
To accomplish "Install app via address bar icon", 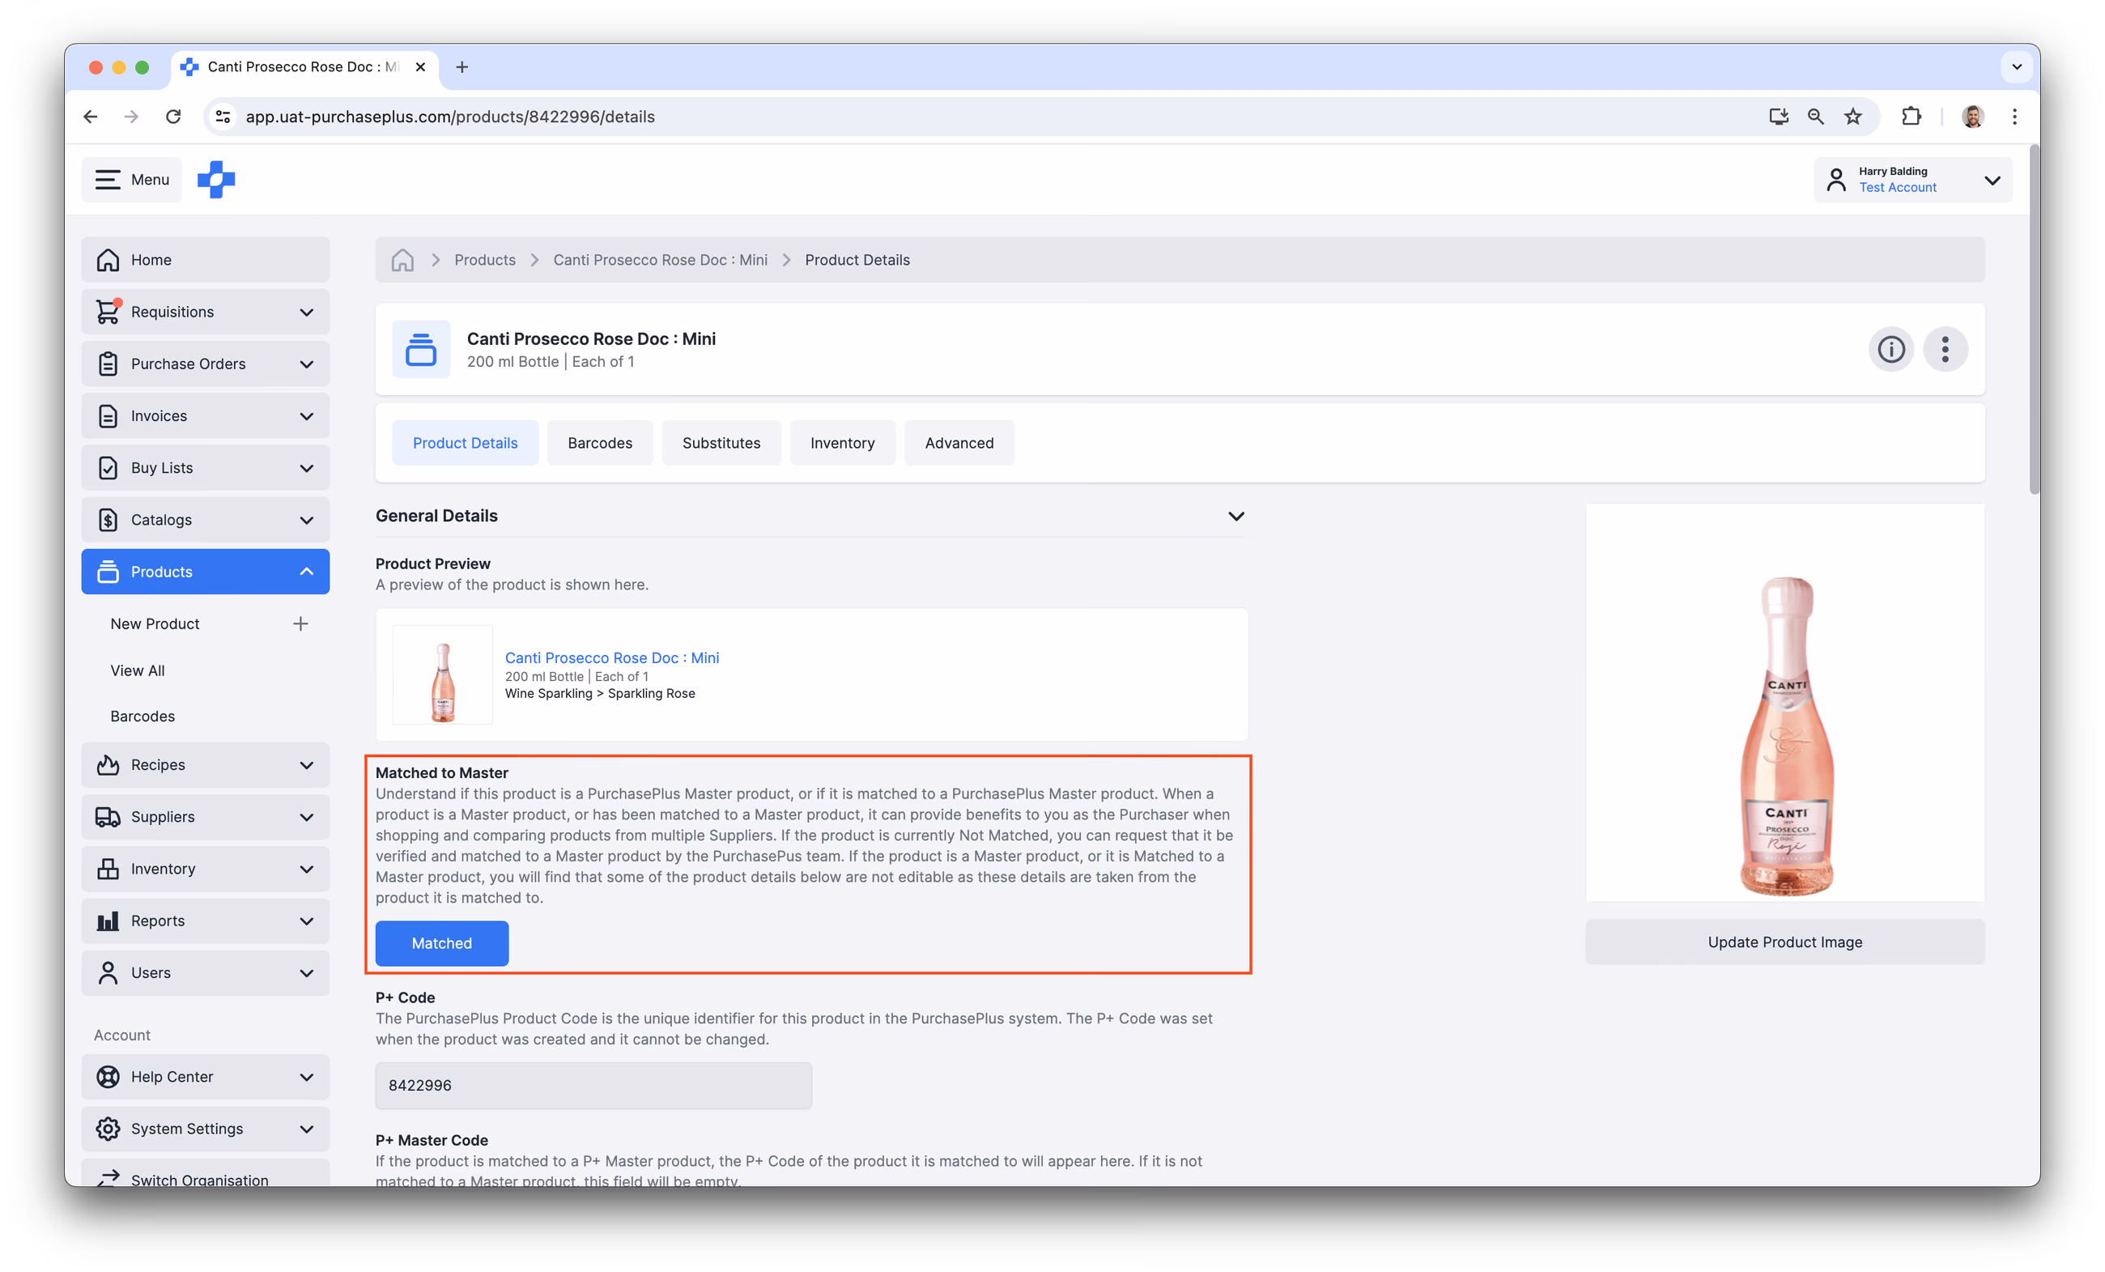I will [1779, 116].
